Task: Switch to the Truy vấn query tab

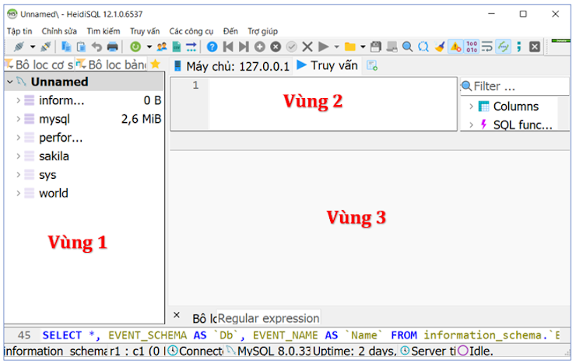Action: coord(328,65)
